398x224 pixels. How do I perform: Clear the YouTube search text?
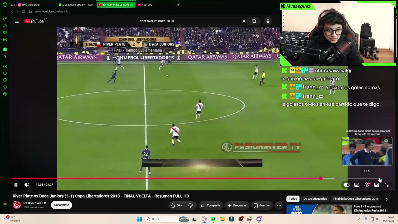[244, 21]
